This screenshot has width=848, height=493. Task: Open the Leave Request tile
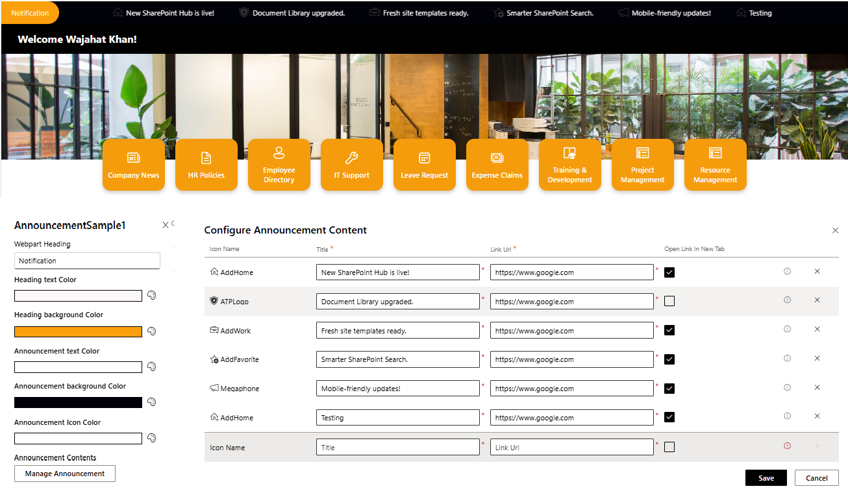coord(424,164)
